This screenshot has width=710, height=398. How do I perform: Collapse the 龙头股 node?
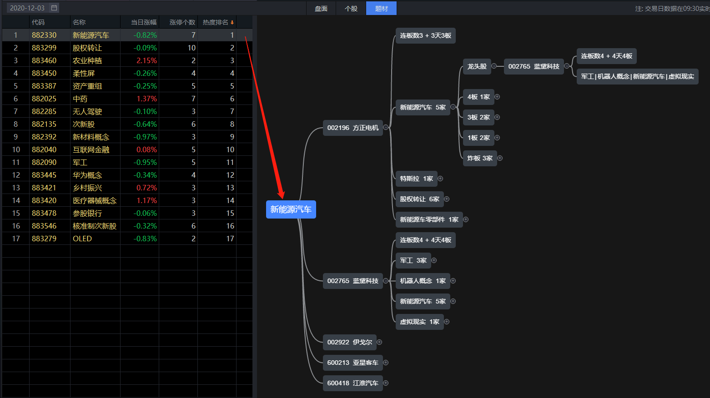(x=494, y=66)
